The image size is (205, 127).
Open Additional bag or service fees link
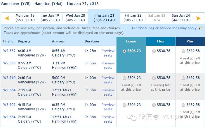pos(164,28)
